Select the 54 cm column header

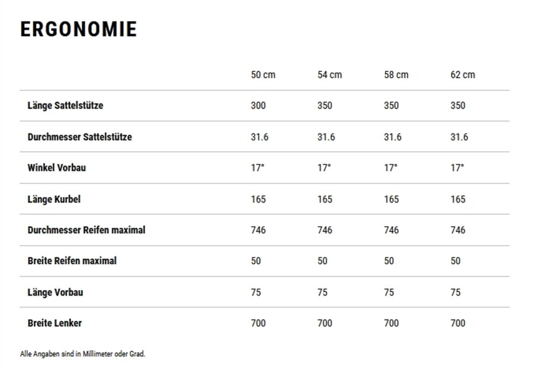330,75
